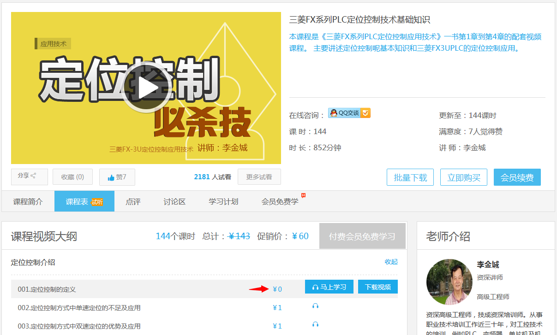
Task: Click 定位控制介绍 section title
Action: click(33, 262)
